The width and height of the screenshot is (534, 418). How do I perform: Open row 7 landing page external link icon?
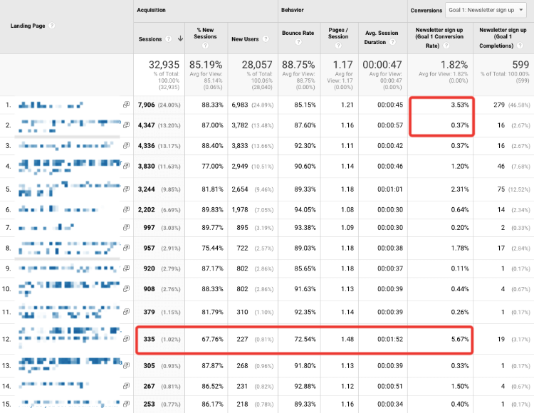coord(126,227)
